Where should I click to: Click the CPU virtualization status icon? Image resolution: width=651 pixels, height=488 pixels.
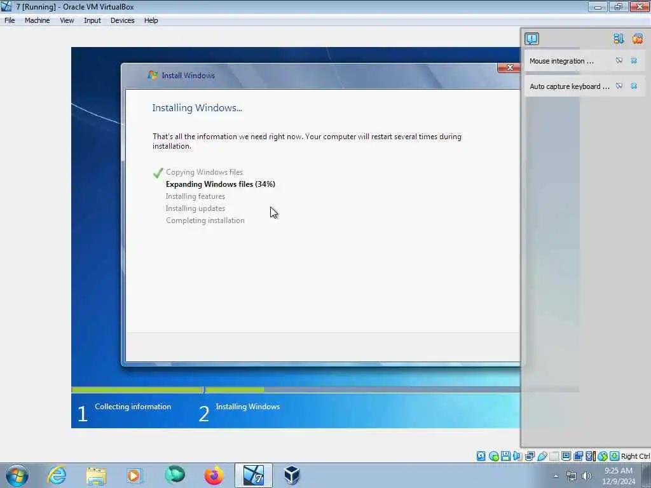(x=591, y=456)
